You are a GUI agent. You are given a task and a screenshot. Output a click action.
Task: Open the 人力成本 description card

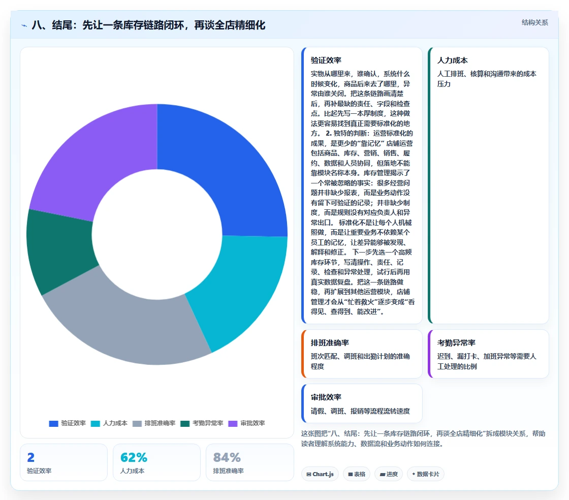coord(488,185)
